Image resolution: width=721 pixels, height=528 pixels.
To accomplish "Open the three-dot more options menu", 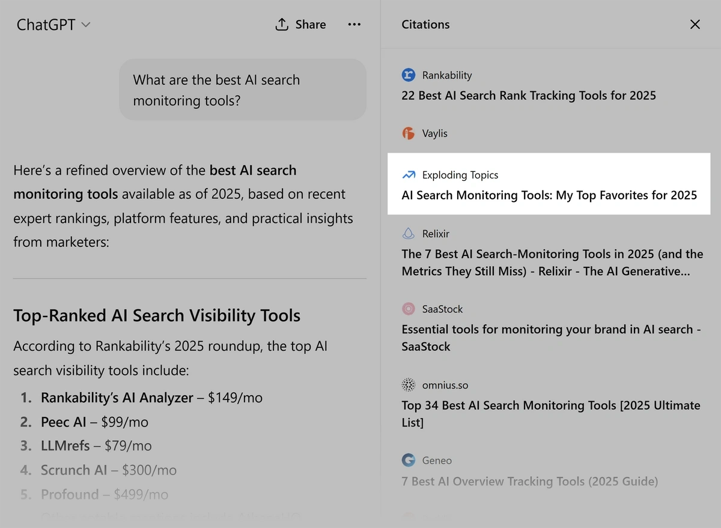I will pyautogui.click(x=354, y=25).
